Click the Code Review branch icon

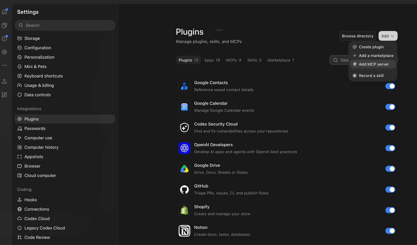pyautogui.click(x=20, y=237)
